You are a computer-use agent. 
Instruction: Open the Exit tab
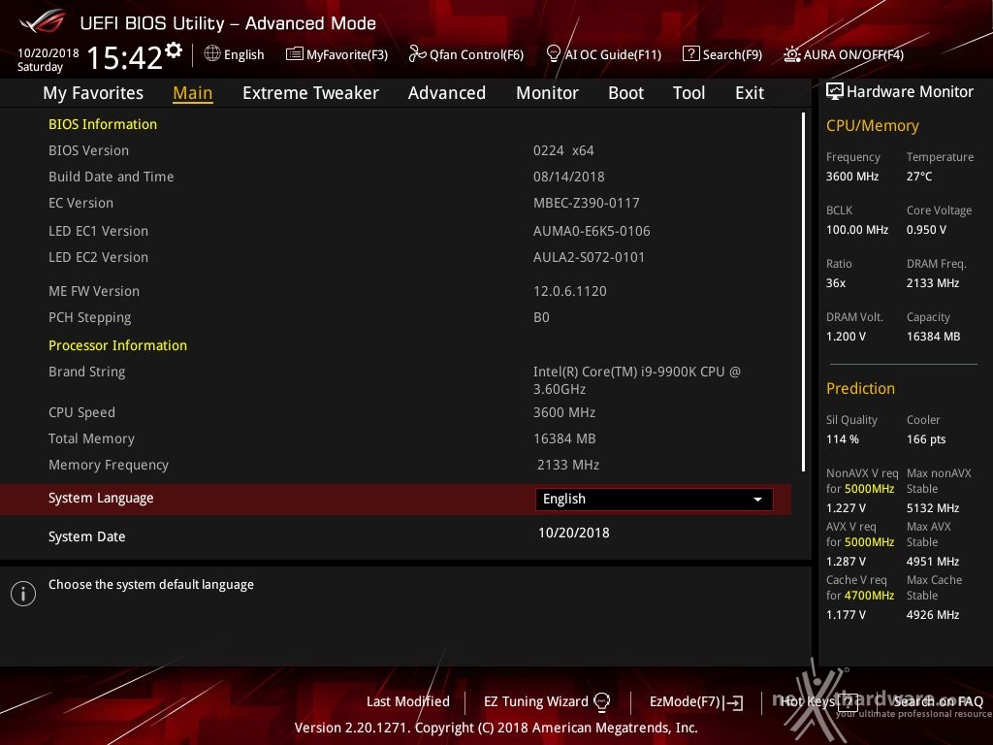(750, 93)
